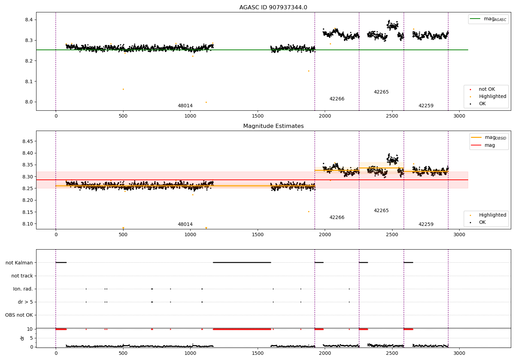Click the 8.4 tick on top y-axis

click(29, 20)
